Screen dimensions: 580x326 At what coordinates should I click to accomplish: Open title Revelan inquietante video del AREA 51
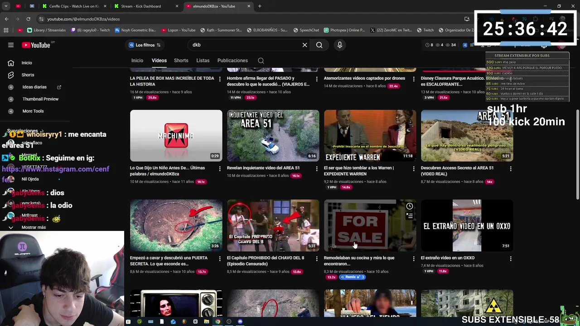click(263, 168)
